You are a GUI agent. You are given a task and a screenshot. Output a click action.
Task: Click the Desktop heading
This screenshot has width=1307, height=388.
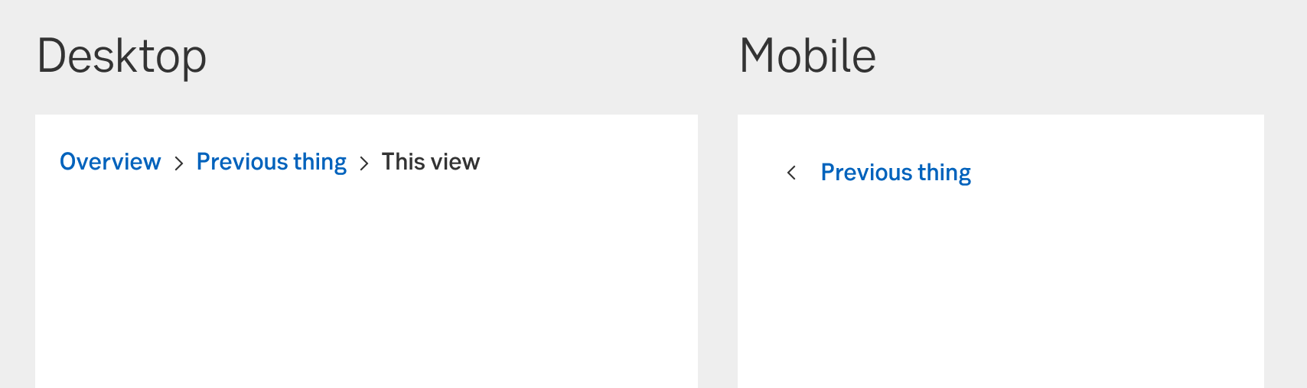point(122,56)
